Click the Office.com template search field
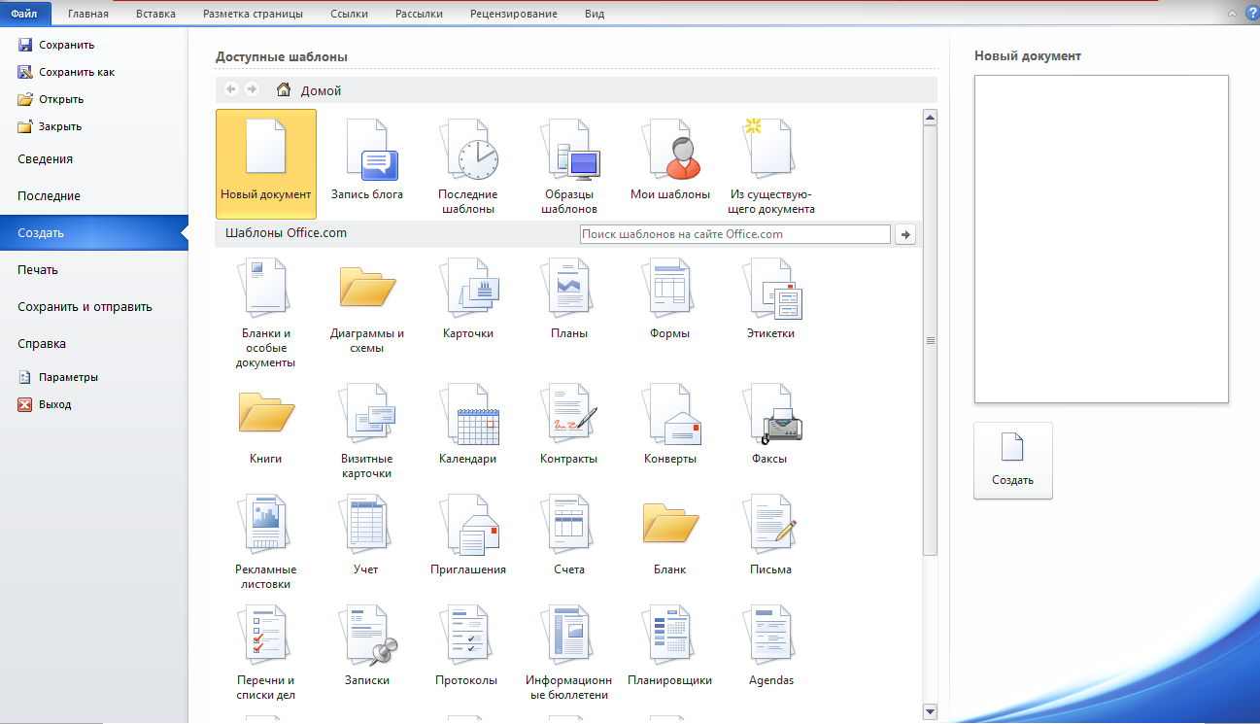1260x724 pixels. 733,234
